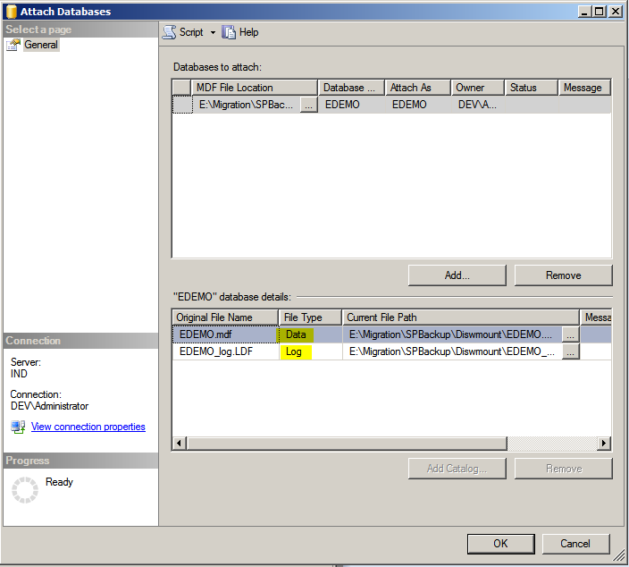Click the Database name EDEMO cell
The width and height of the screenshot is (629, 567).
coord(351,105)
